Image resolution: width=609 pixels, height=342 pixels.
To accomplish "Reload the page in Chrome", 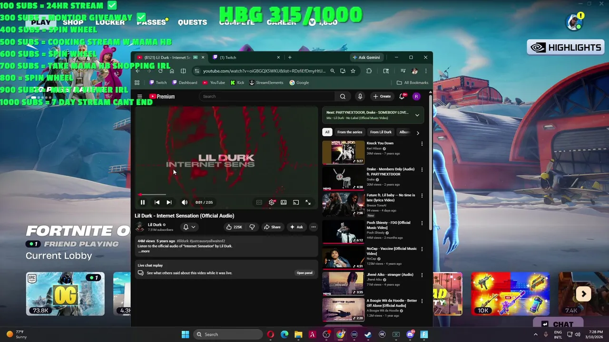I will click(x=160, y=71).
